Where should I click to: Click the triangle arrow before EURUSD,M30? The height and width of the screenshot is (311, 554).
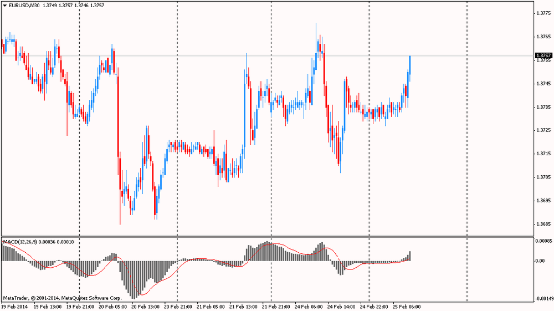(4, 5)
